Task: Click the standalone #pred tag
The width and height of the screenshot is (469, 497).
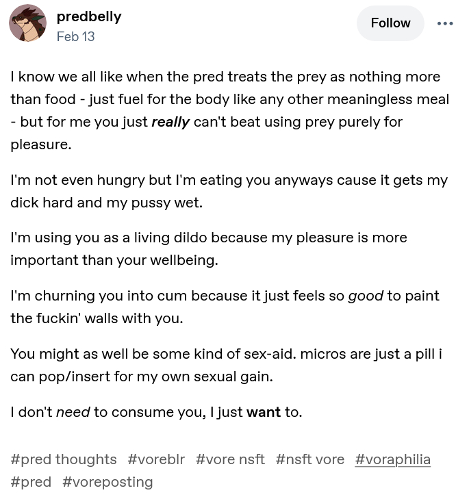Action: [31, 482]
